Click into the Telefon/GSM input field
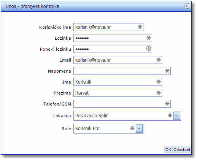This screenshot has height=160, width=197. point(122,104)
